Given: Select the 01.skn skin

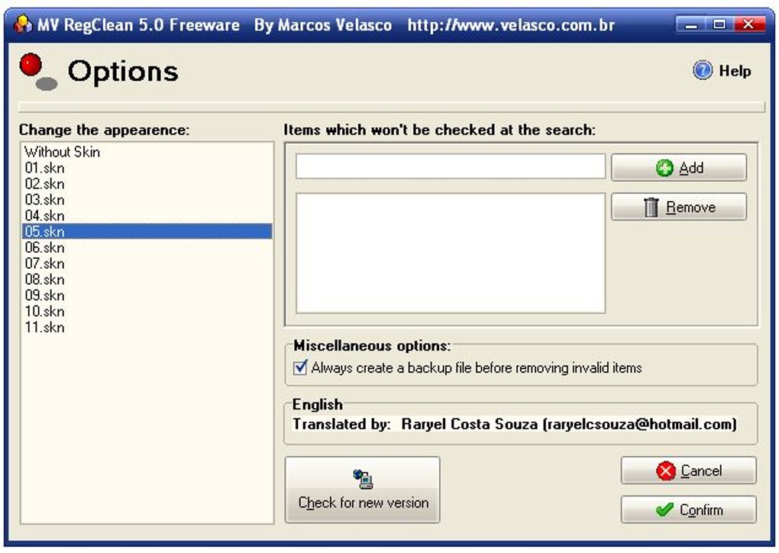Looking at the screenshot, I should click(147, 168).
